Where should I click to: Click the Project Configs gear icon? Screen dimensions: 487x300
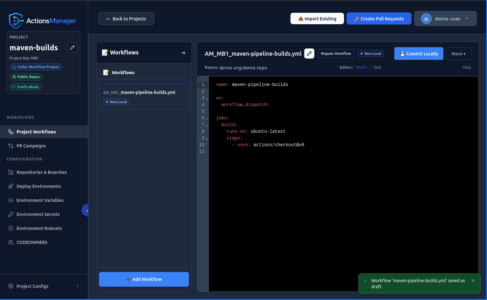tap(11, 286)
